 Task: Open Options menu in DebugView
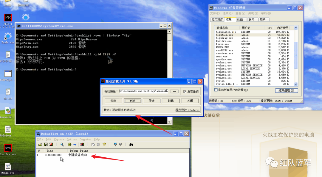(x=72, y=139)
